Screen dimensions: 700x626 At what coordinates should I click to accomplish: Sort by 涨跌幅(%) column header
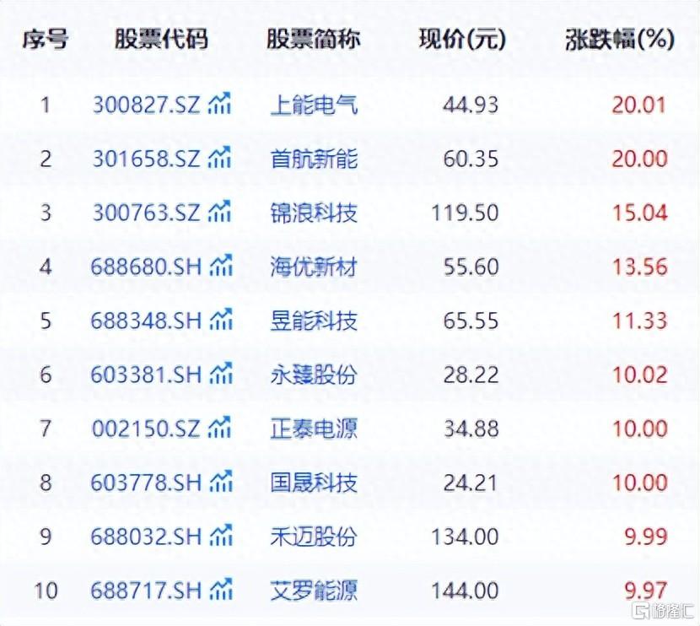click(x=620, y=40)
